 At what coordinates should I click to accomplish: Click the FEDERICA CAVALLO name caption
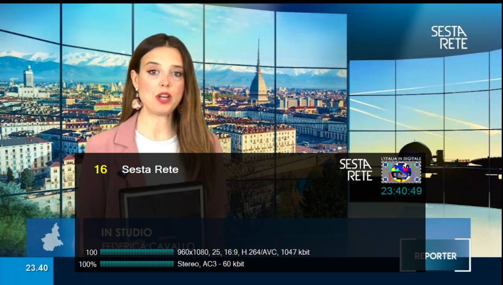click(148, 246)
